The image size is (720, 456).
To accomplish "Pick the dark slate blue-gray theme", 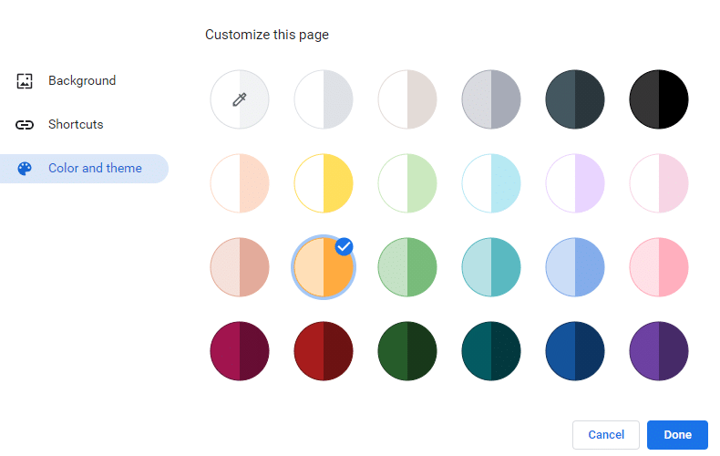I will (575, 99).
